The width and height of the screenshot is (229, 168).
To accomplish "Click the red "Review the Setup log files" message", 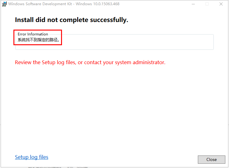I will 90,62.
